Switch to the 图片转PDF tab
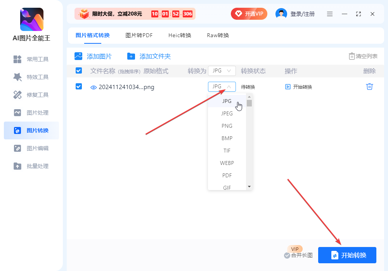Screen dimensions: 388x271 (x=139, y=35)
